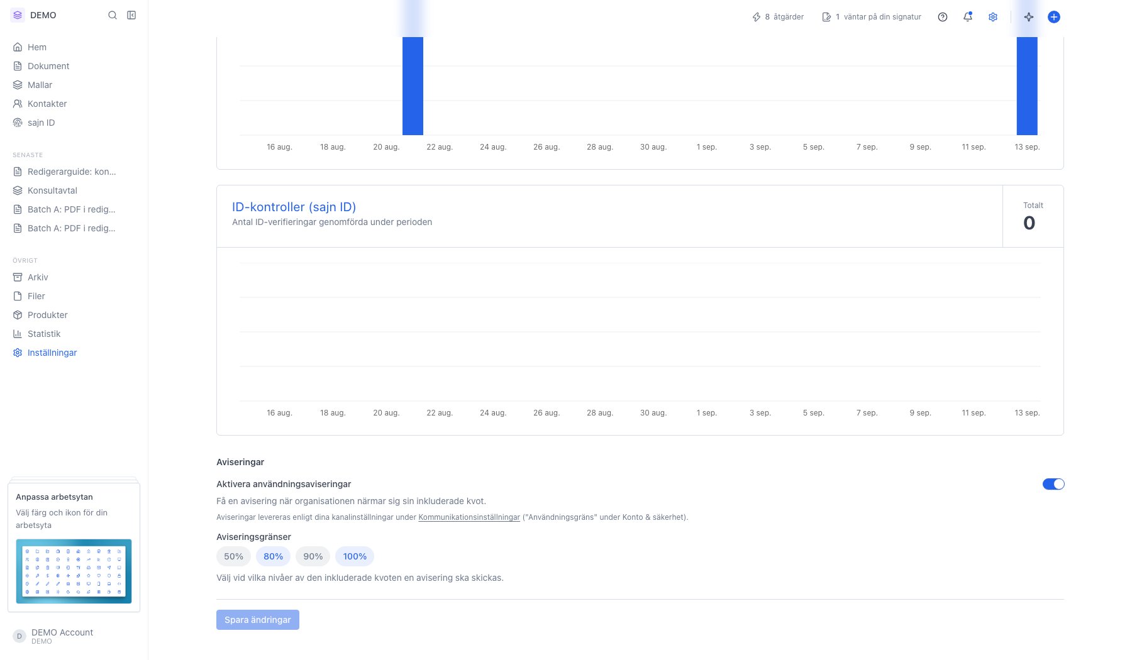
Task: Toggle Aktivera användningsaviseringar switch
Action: [x=1053, y=484]
